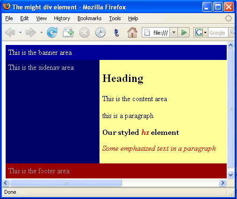The width and height of the screenshot is (237, 199).
Task: Click the search magnifier button
Action: (x=232, y=32)
